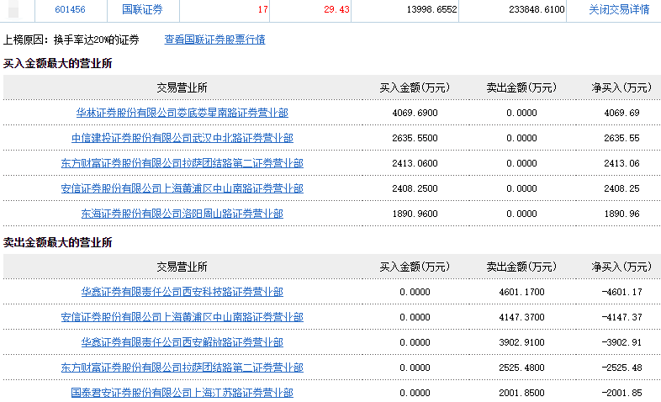661x402 pixels.
Task: Click 交易营业所 header in sell table
Action: pyautogui.click(x=182, y=267)
